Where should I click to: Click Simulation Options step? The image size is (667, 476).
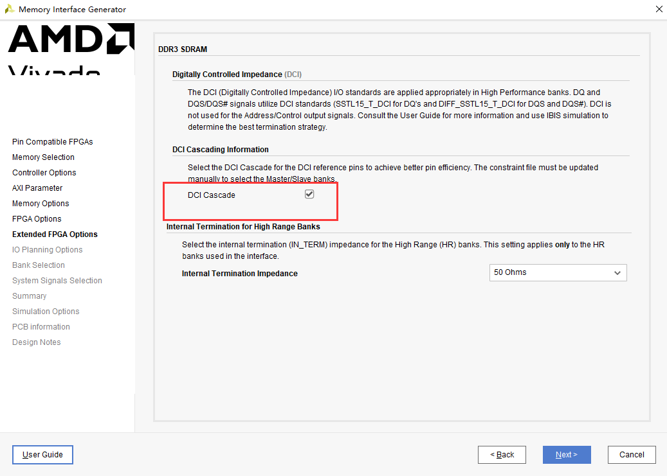pyautogui.click(x=46, y=311)
